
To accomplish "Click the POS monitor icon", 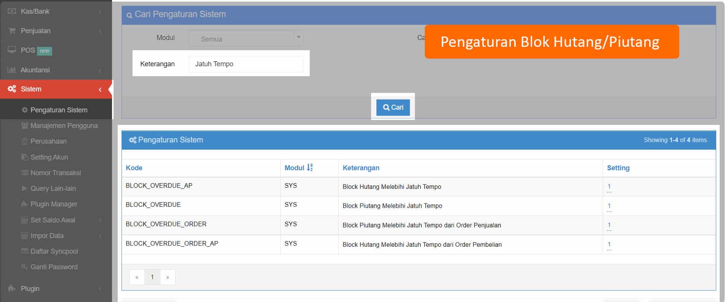I will point(12,50).
